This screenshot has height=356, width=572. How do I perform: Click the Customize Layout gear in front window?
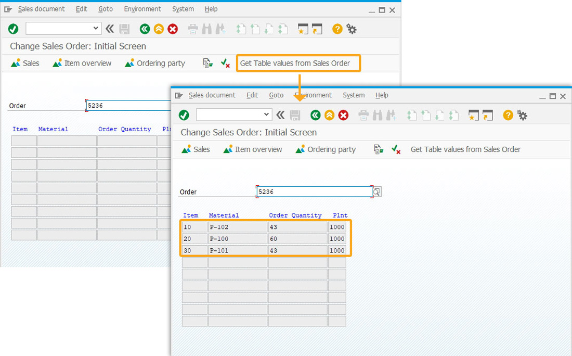coord(522,116)
